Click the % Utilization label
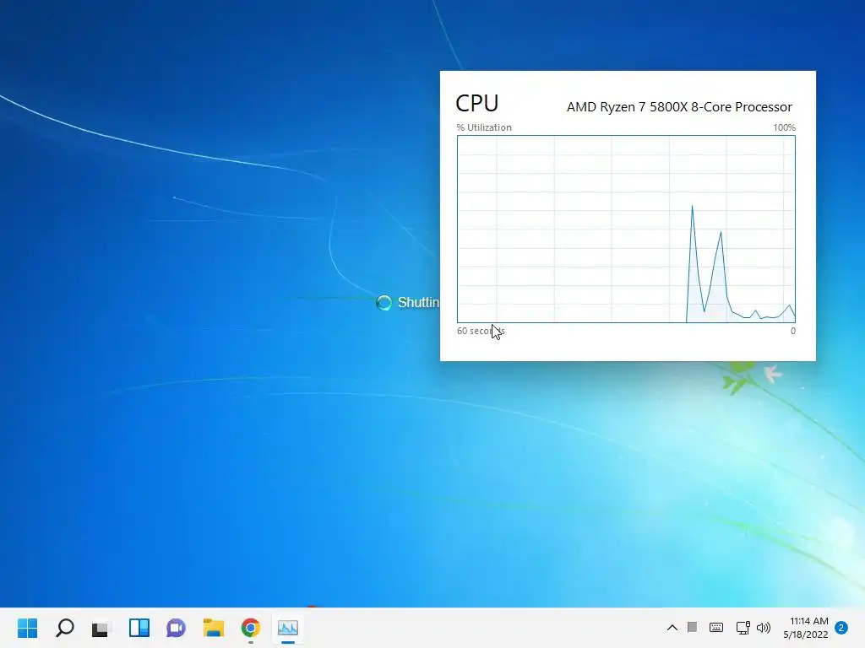This screenshot has height=648, width=865. pos(484,127)
